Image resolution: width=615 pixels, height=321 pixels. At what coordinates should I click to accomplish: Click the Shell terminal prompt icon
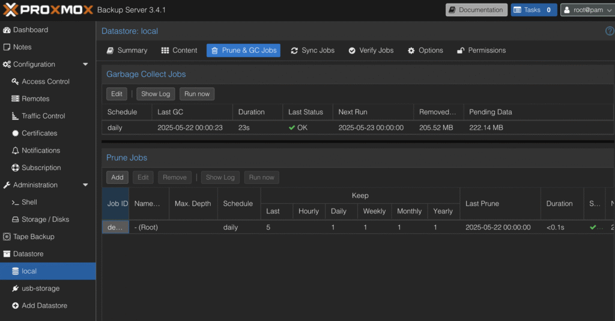click(x=15, y=203)
